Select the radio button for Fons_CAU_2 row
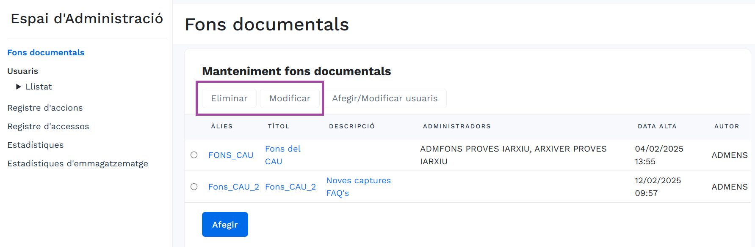The image size is (755, 247). click(194, 187)
